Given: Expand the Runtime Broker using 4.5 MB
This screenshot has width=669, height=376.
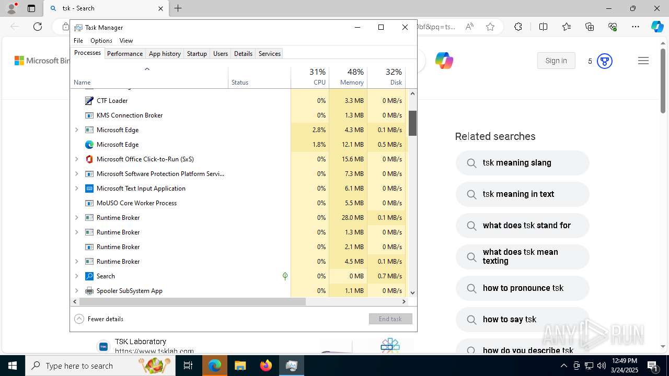Looking at the screenshot, I should [x=77, y=261].
